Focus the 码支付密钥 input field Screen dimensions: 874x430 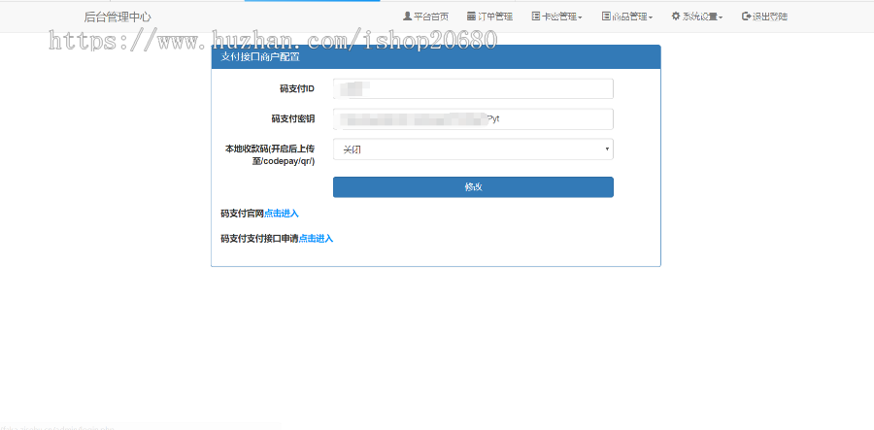pyautogui.click(x=473, y=119)
